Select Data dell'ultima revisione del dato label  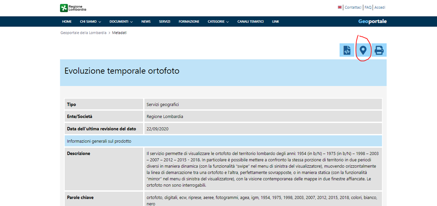(x=101, y=129)
